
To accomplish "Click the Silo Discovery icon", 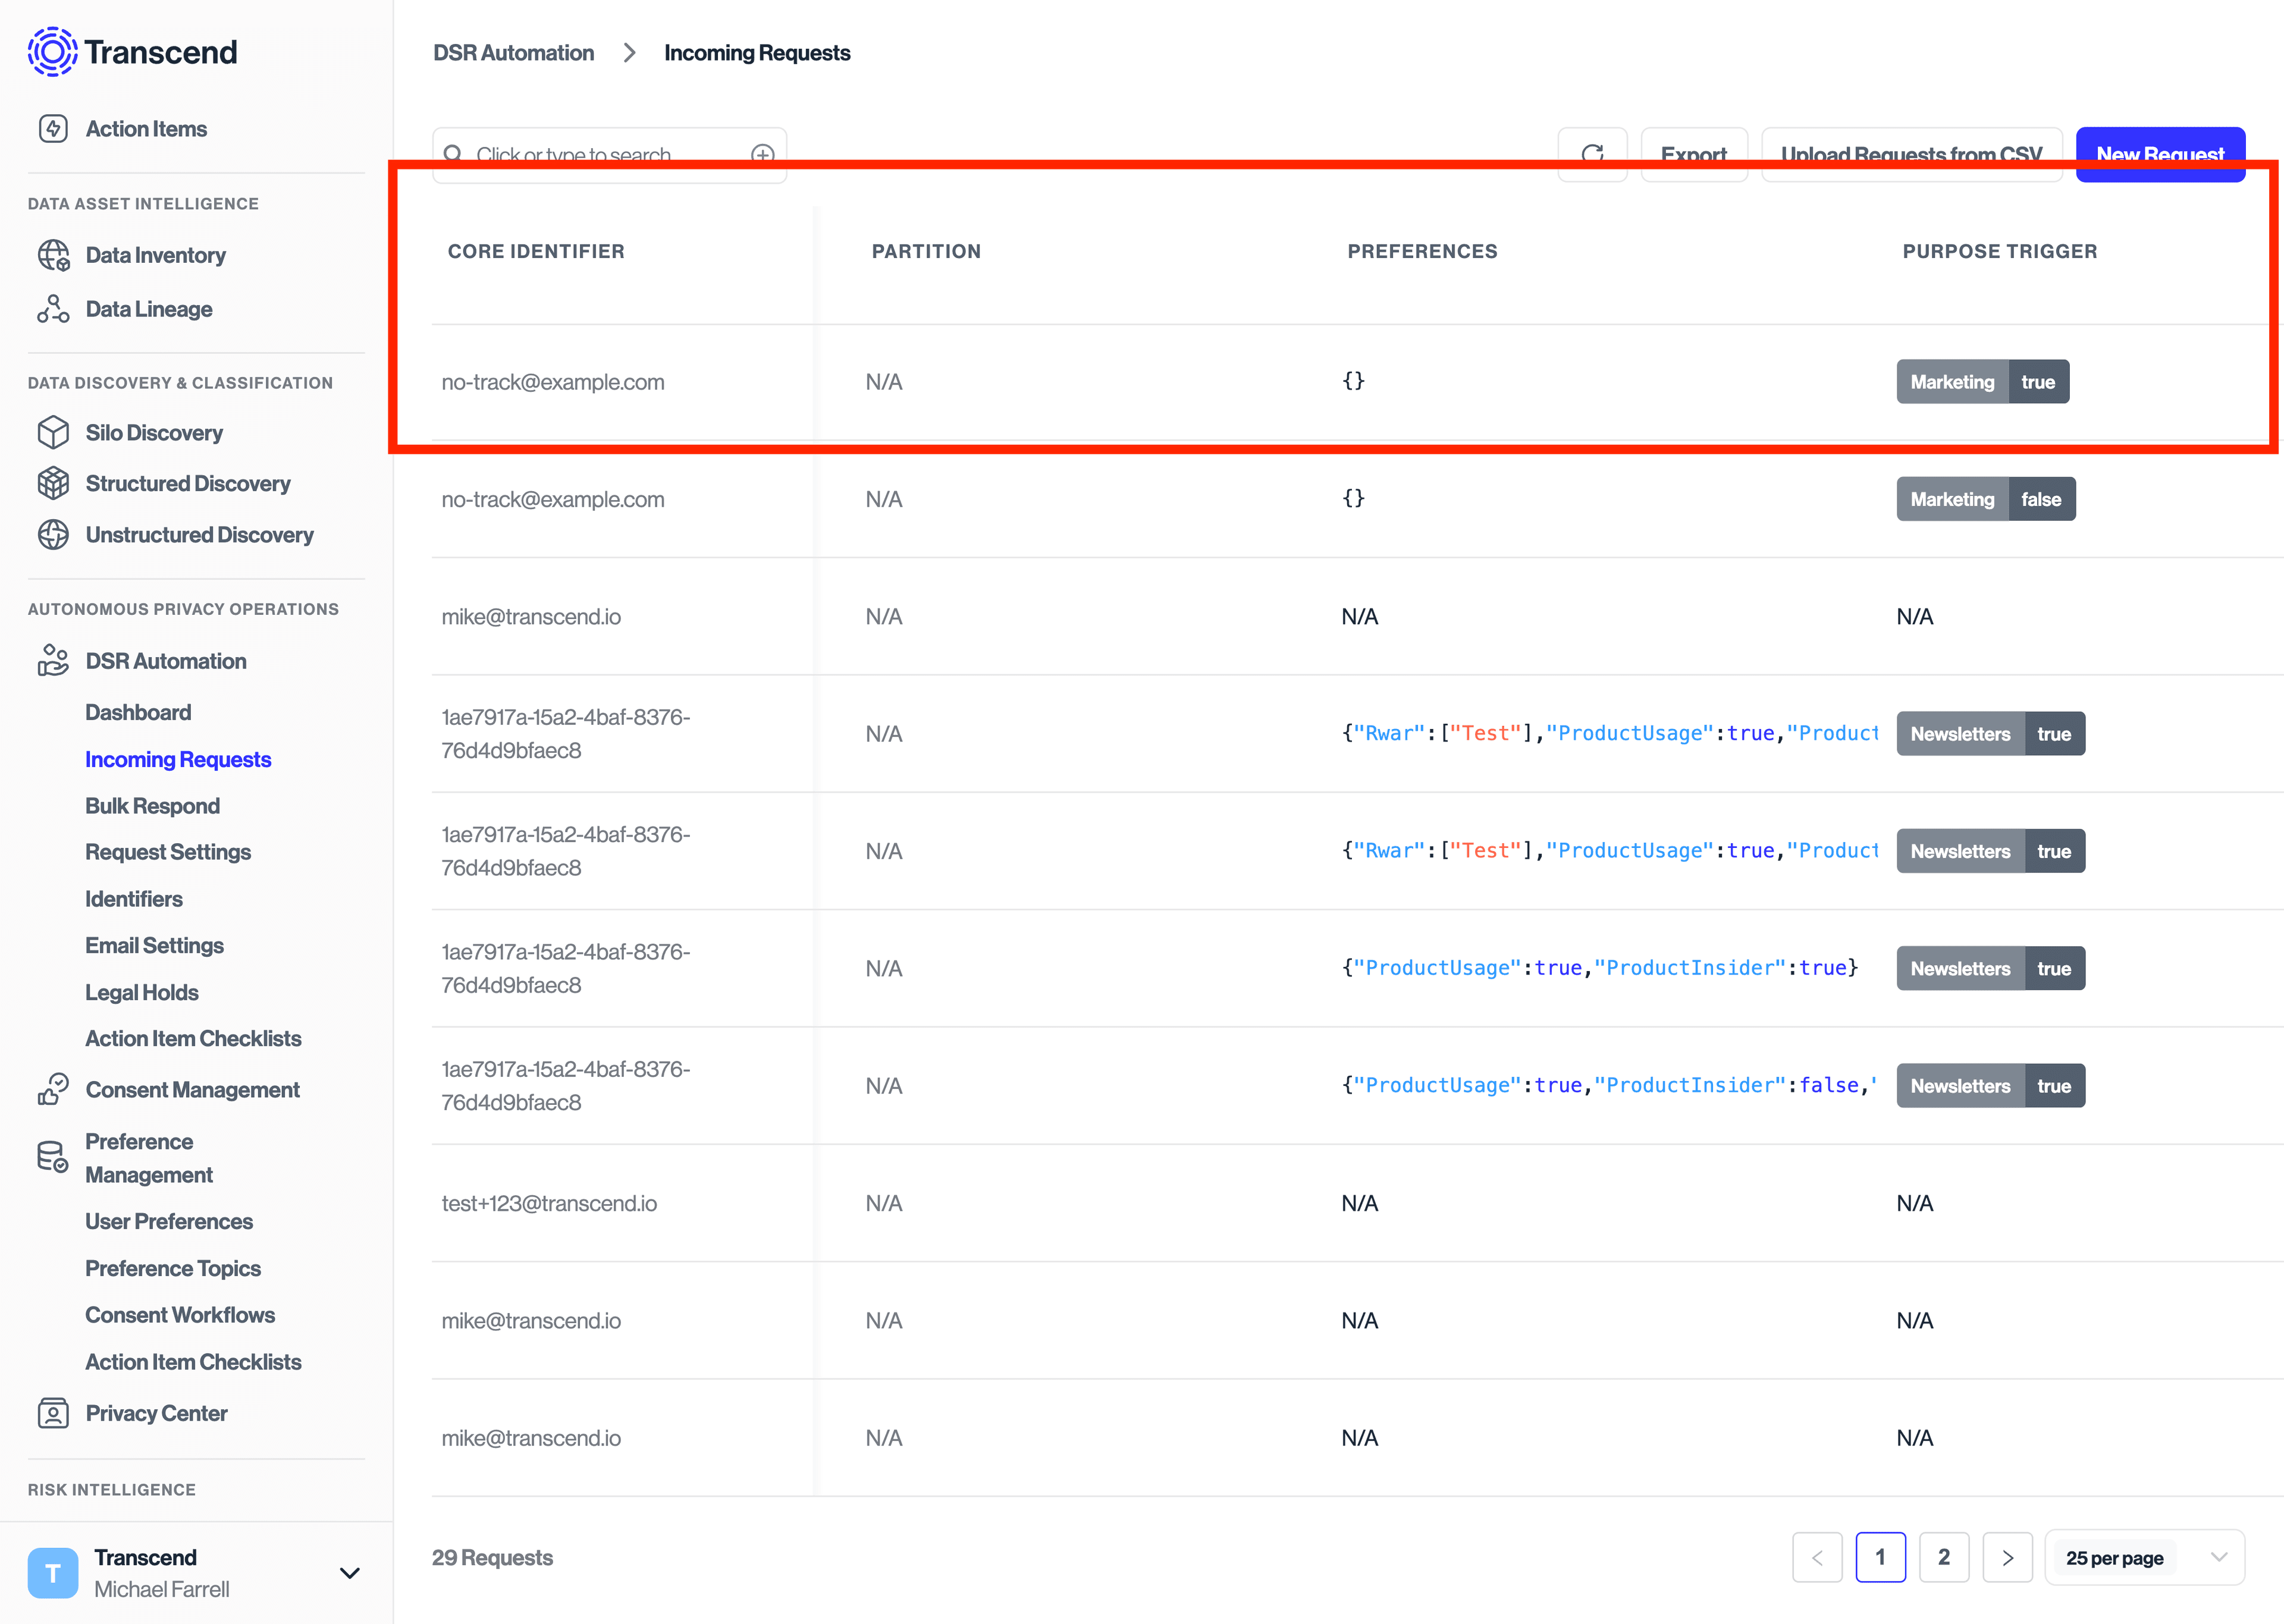I will 53,432.
